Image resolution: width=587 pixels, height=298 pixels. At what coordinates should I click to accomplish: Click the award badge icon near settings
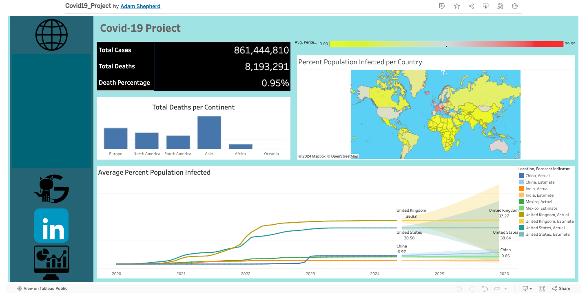pyautogui.click(x=500, y=6)
